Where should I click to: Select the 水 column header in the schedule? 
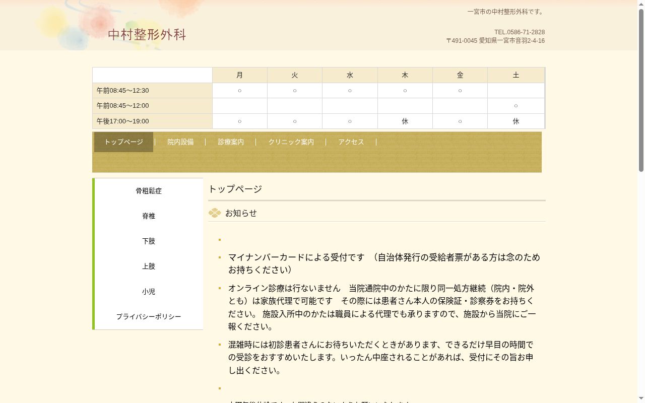click(350, 75)
